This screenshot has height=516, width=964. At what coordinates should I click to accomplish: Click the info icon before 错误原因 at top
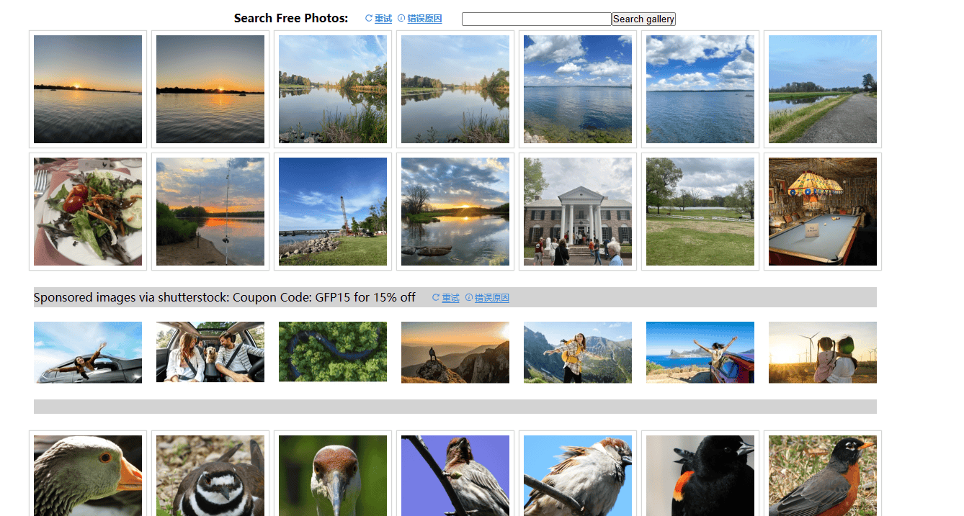pos(401,18)
